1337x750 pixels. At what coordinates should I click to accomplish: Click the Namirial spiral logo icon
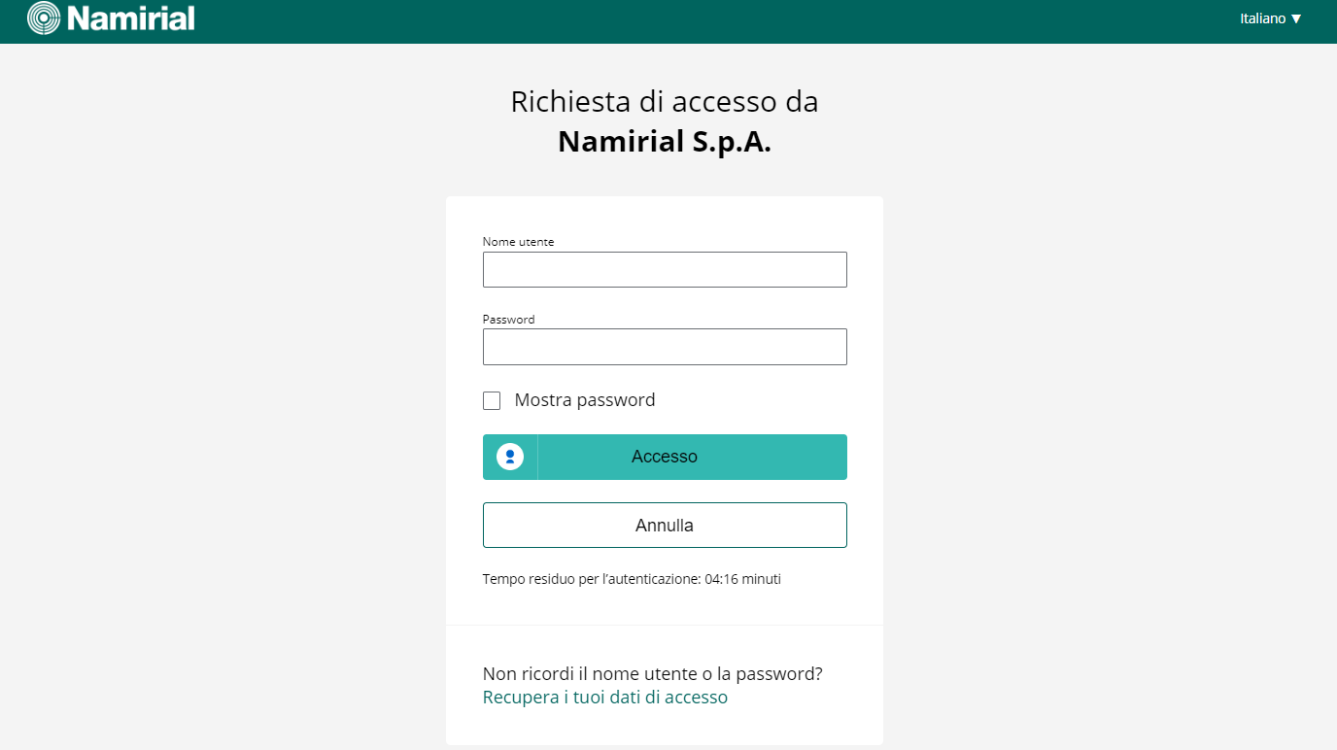pyautogui.click(x=44, y=17)
